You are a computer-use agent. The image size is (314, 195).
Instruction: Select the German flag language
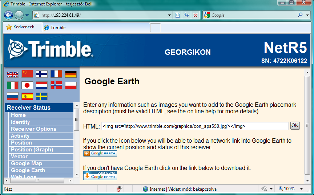pyautogui.click(x=71, y=74)
